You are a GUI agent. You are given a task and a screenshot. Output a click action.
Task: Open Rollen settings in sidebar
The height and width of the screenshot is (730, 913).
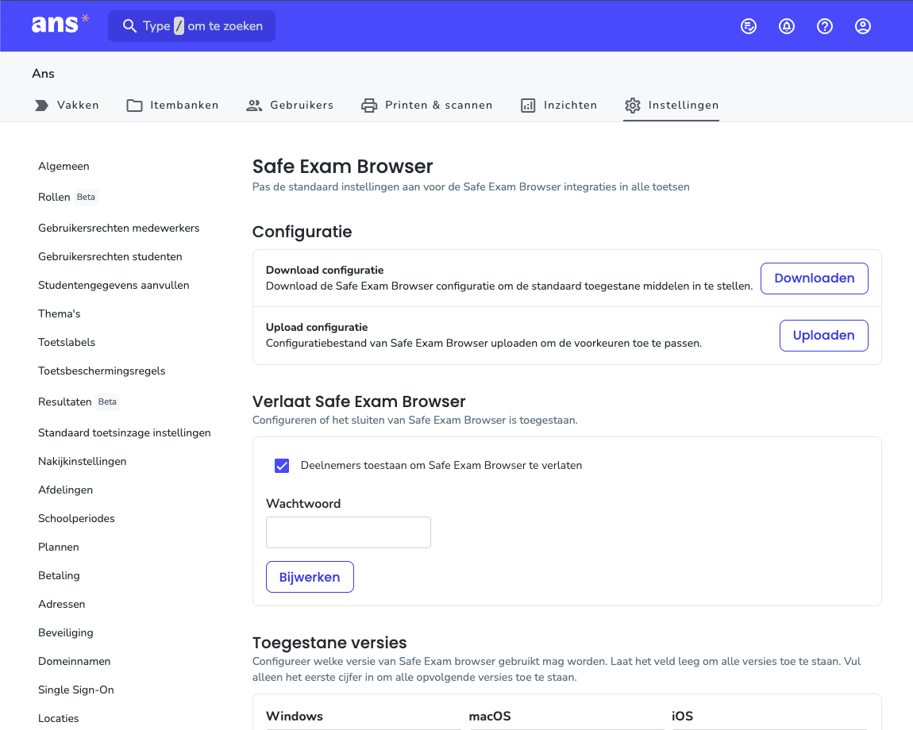(54, 198)
